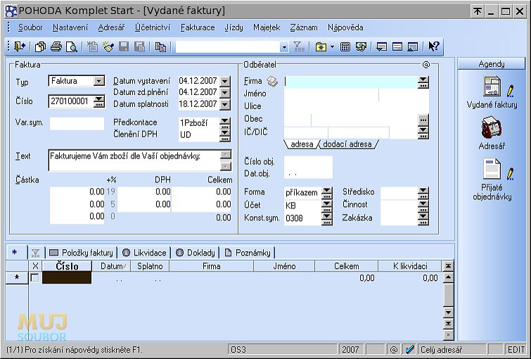Open Datum vystavení calendar dropdown
Viewport: 531px width, 359px height.
click(x=225, y=81)
